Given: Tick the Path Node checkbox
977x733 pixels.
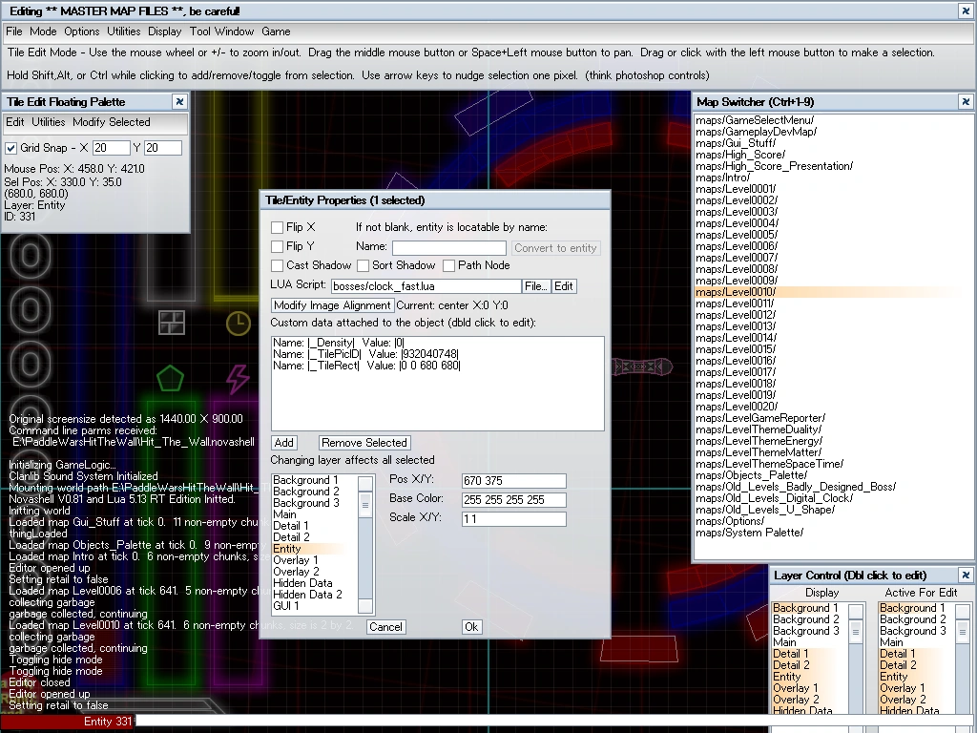Looking at the screenshot, I should pyautogui.click(x=448, y=265).
